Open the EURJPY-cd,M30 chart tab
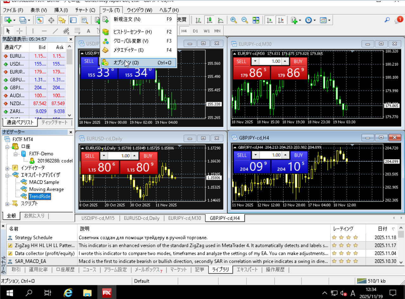 coord(184,218)
